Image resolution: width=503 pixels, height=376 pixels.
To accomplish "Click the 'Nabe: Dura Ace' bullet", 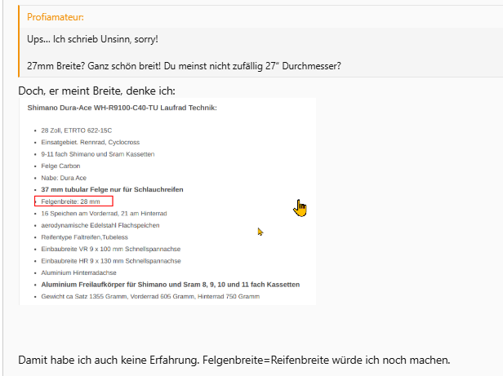I will tap(64, 177).
